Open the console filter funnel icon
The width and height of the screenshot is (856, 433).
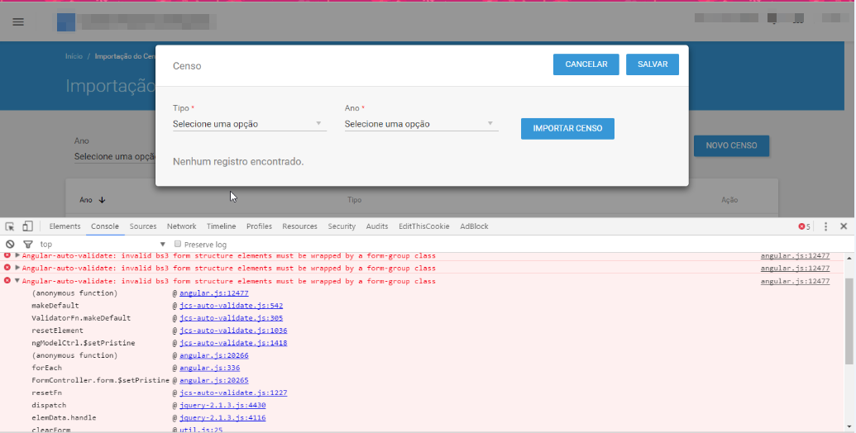click(28, 245)
